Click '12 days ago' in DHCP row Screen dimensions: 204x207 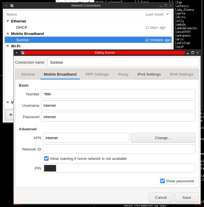tap(155, 28)
